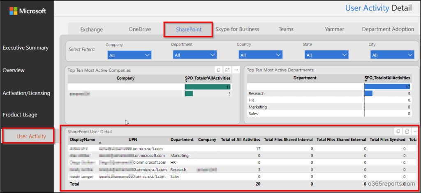Click Total Files Shared External header

[341, 139]
